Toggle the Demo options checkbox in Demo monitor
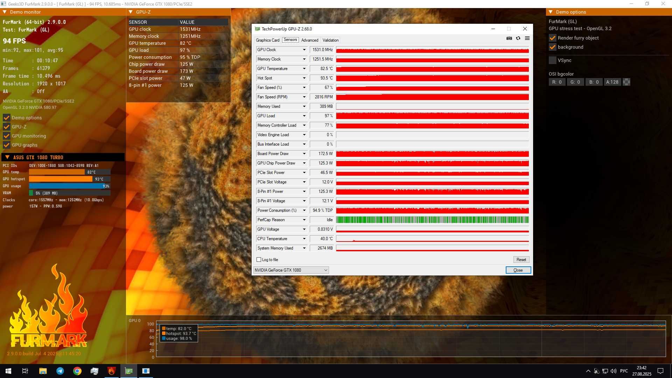The image size is (672, 378). (7, 118)
